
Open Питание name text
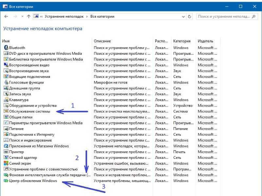coord(16,129)
